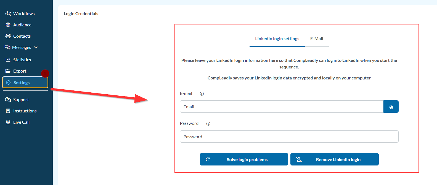
Task: Click the info icon beside Password label
Action: (208, 124)
